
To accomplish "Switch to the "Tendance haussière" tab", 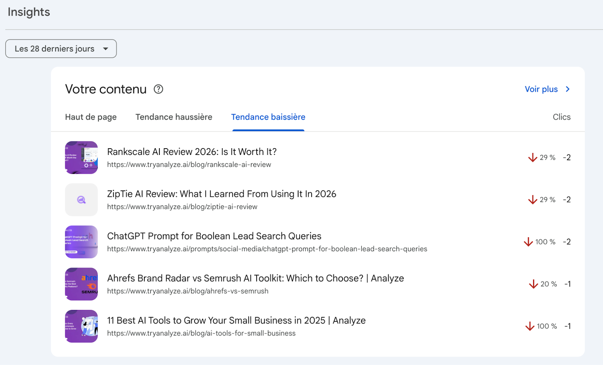I will (x=173, y=117).
